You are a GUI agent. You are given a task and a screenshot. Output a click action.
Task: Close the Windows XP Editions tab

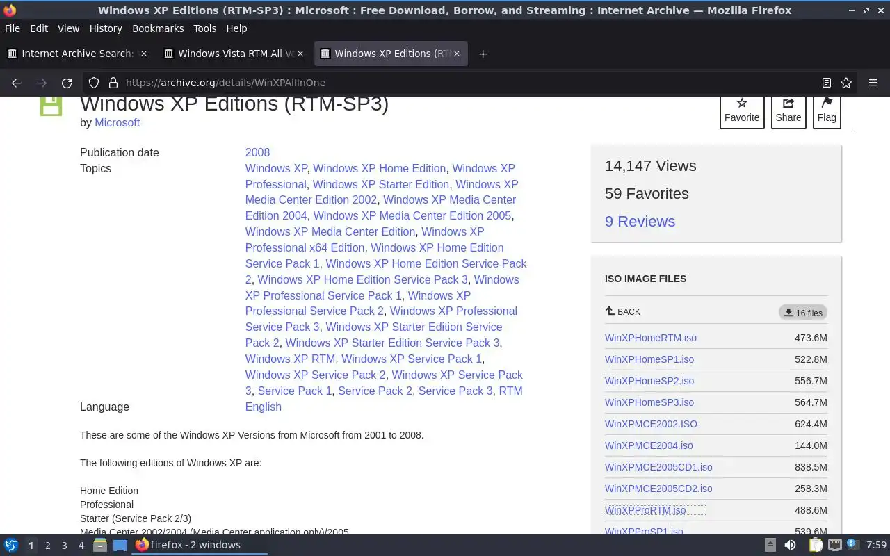pyautogui.click(x=457, y=54)
